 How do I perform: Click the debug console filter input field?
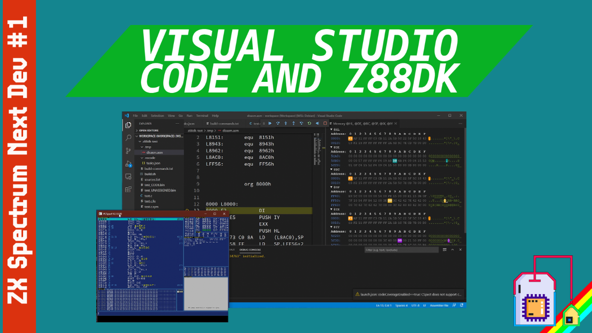[x=401, y=250]
